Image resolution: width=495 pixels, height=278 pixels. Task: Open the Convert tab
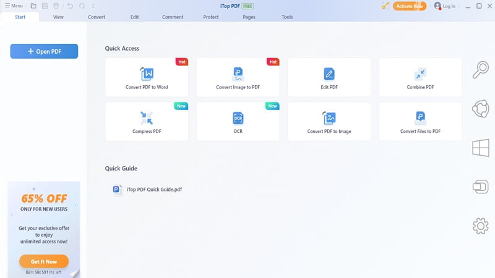(x=97, y=17)
